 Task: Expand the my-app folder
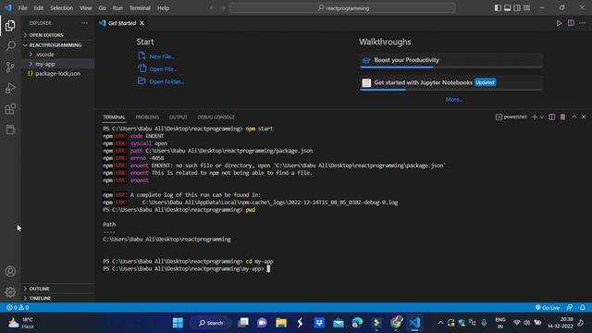tap(57, 64)
